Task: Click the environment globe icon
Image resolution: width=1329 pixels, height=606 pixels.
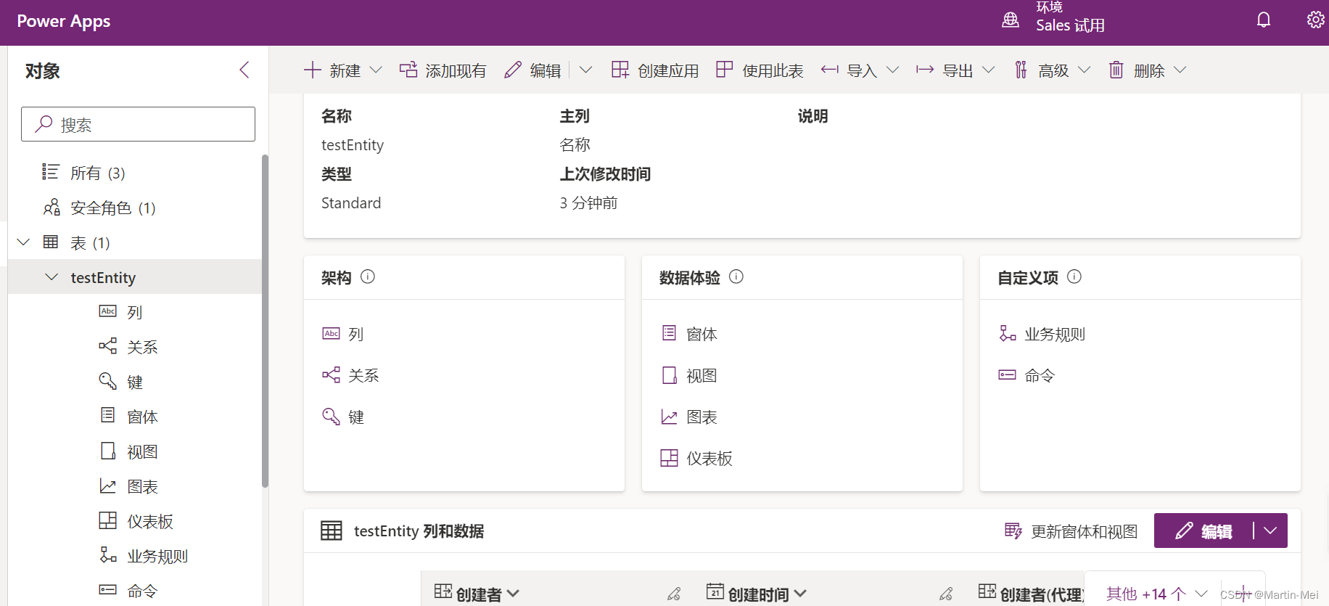Action: (x=1011, y=20)
